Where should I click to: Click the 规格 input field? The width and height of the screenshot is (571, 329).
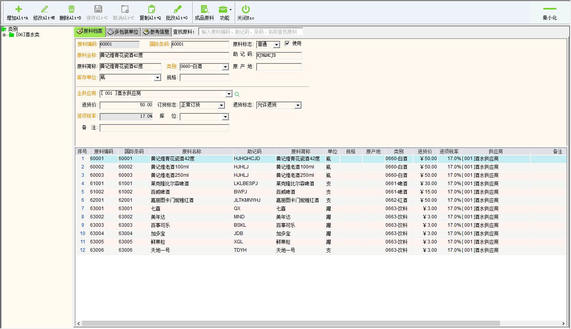pos(204,78)
